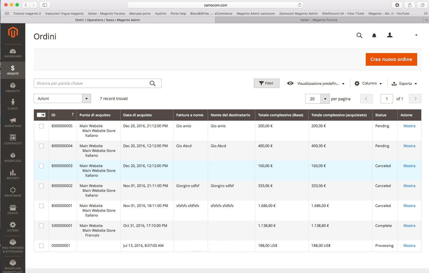Screen dimensions: 429x273
Task: Open SiteGround UA - View Ticket bookmark
Action: coord(343,13)
